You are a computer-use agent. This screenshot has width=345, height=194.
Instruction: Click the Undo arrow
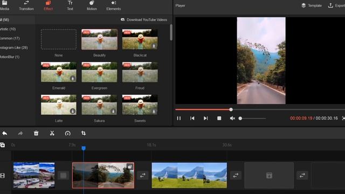tap(5, 133)
